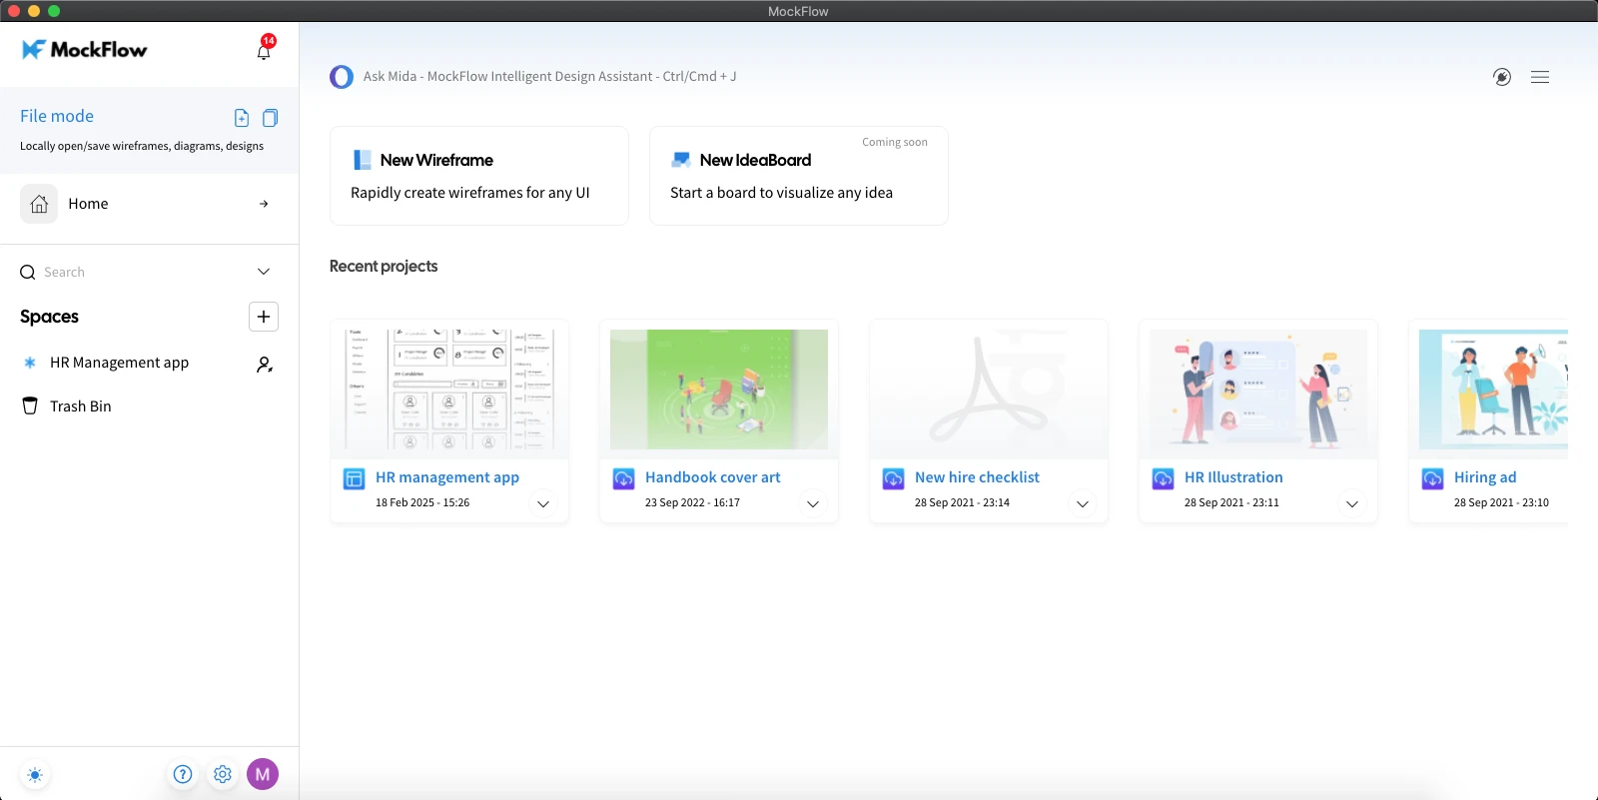Open HR Management app member settings icon
The image size is (1598, 800).
[x=264, y=365]
